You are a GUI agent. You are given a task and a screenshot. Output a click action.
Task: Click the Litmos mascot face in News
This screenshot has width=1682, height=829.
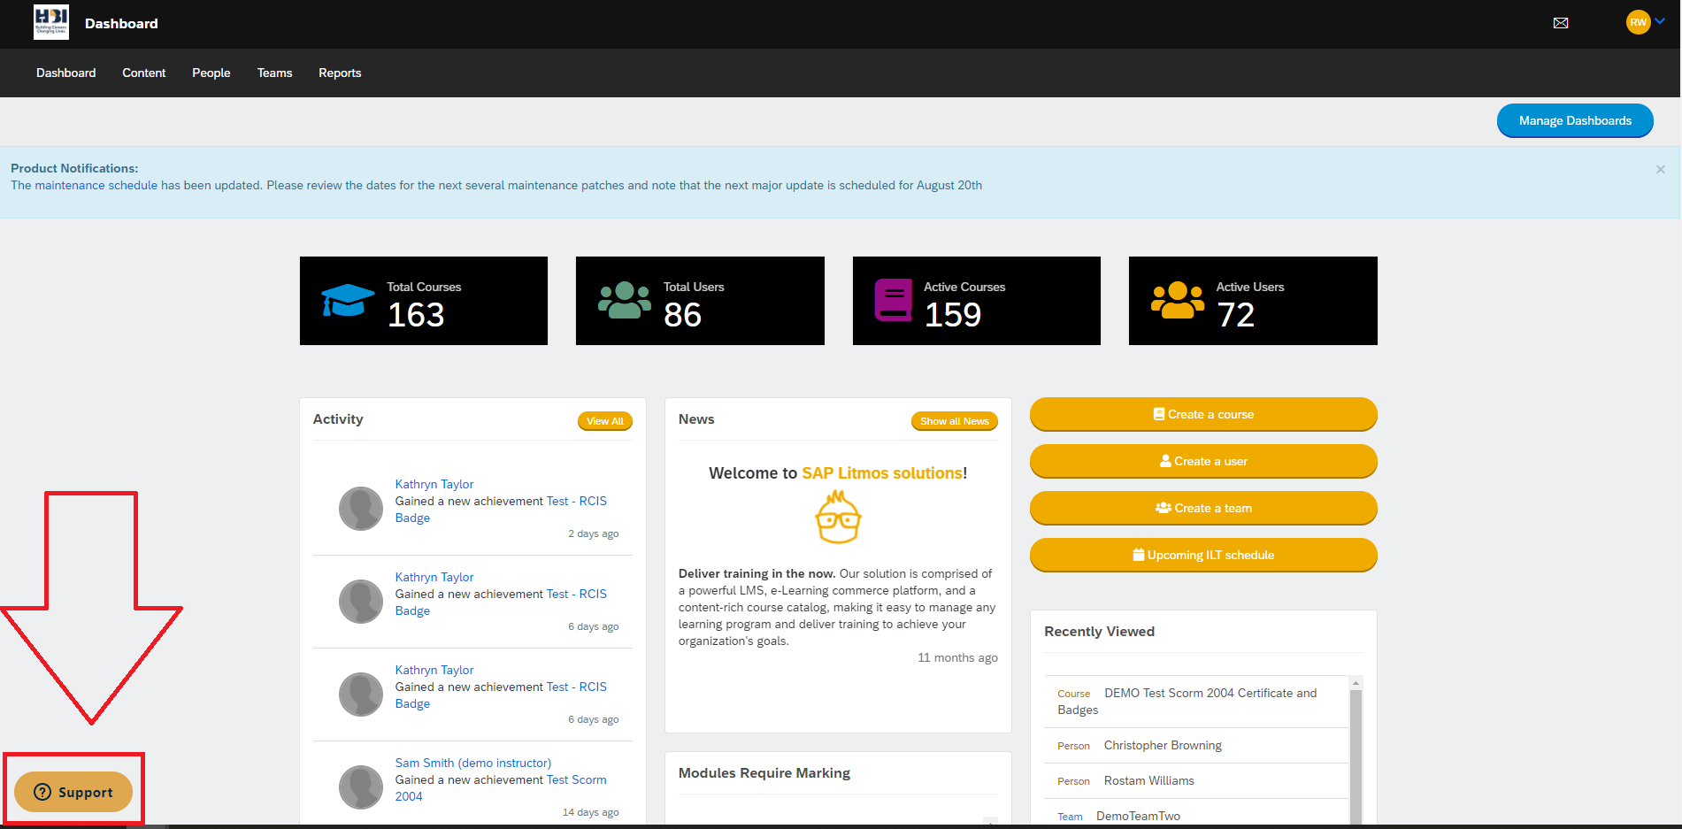point(837,518)
